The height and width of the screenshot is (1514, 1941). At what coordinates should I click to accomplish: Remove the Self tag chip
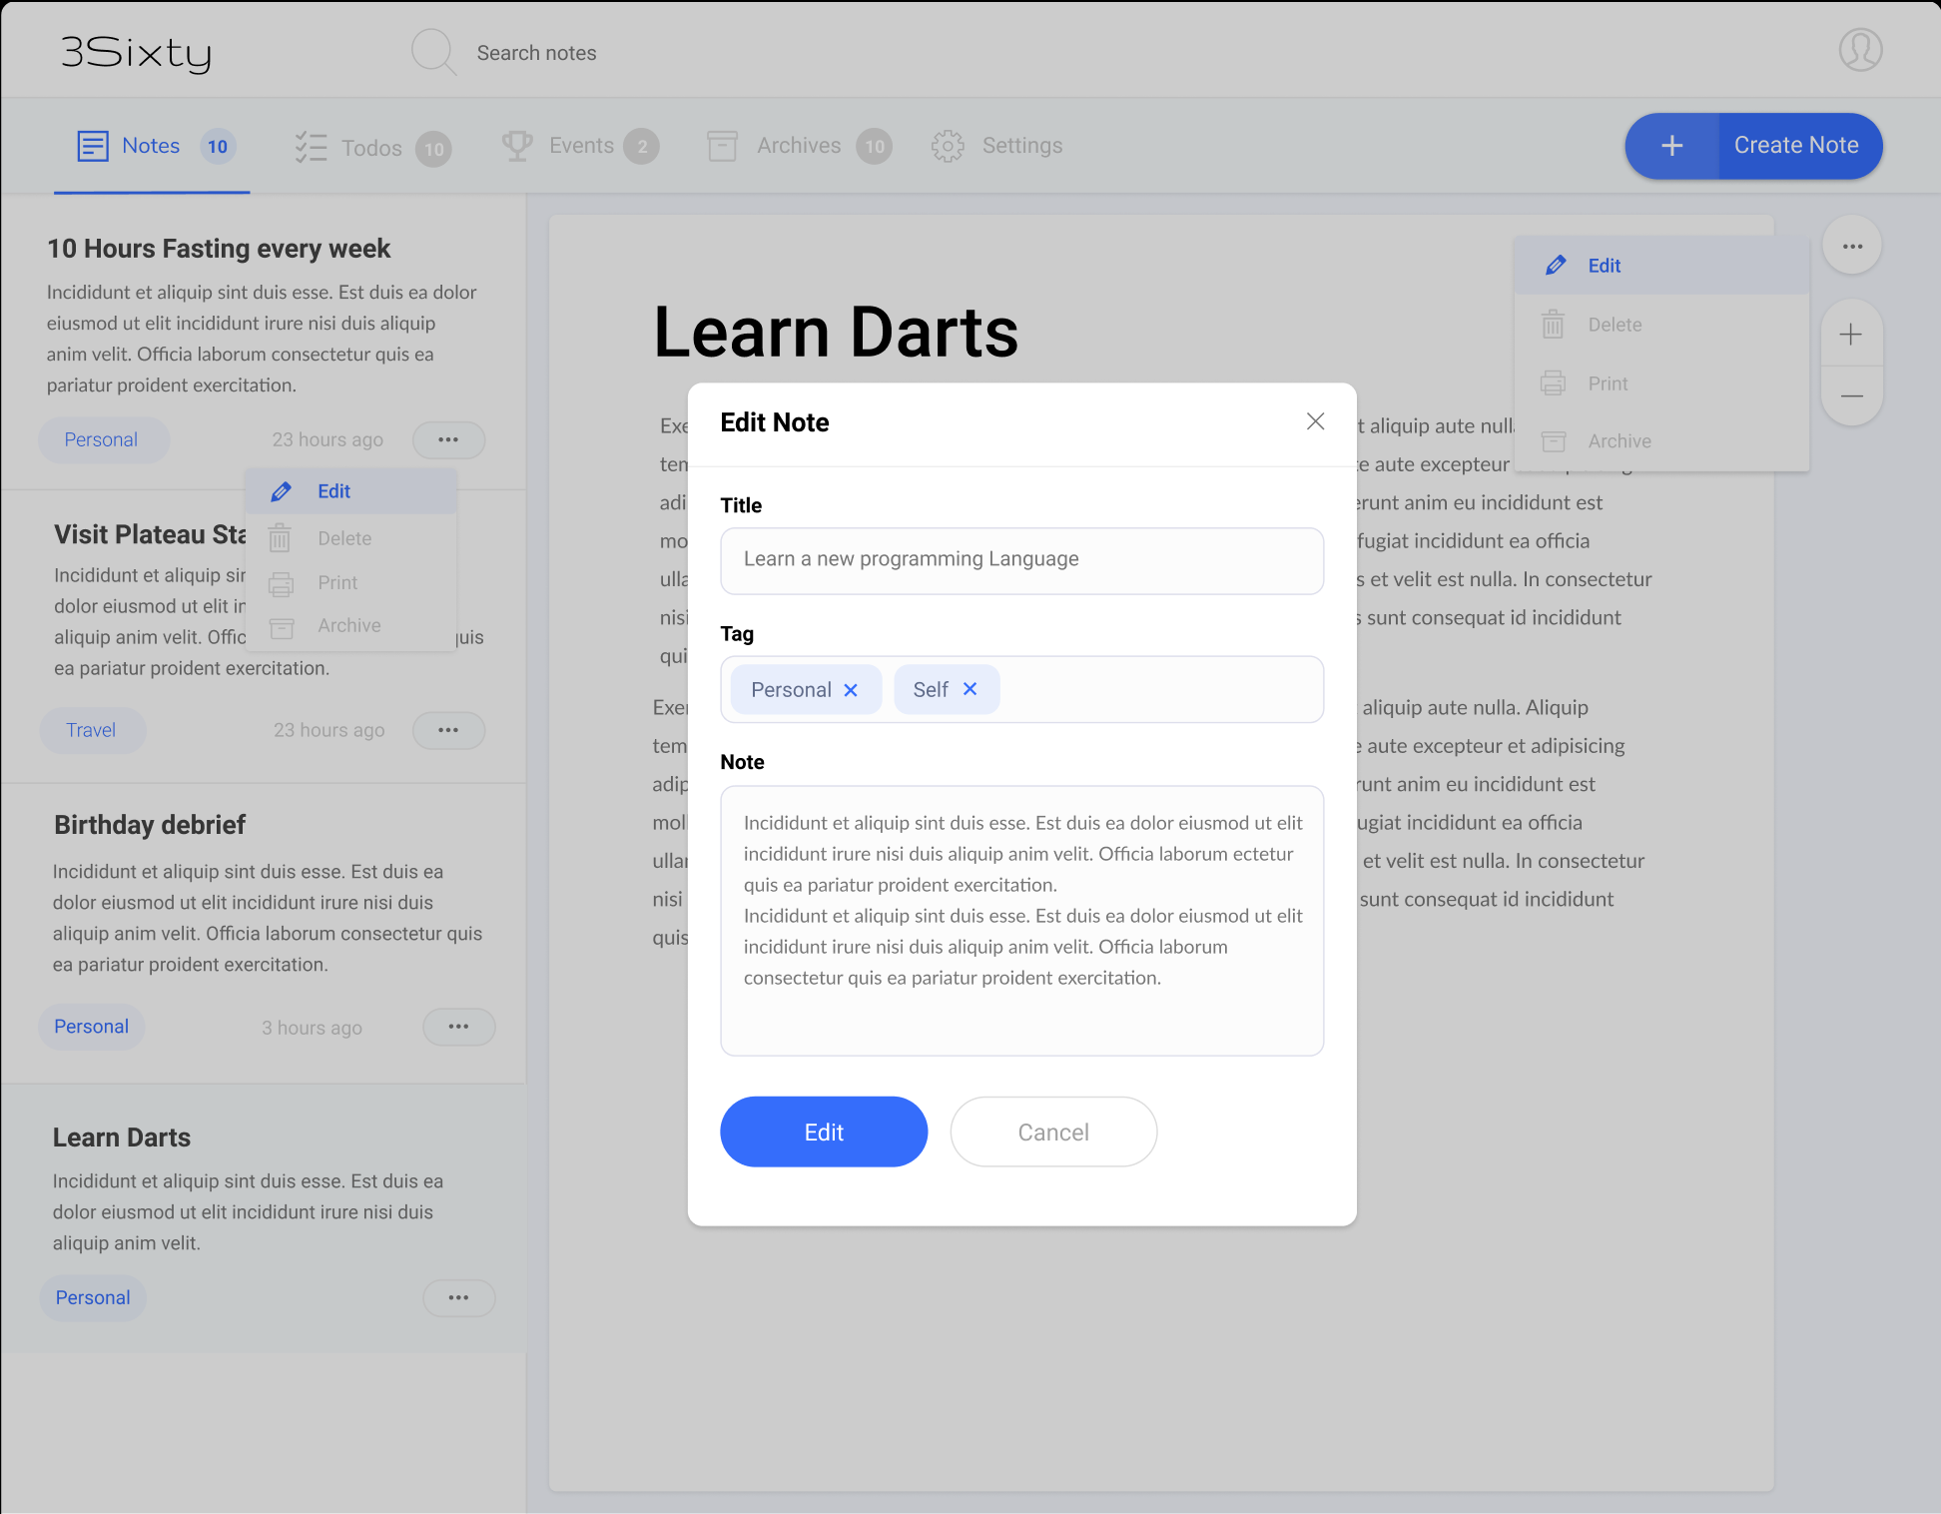point(970,689)
